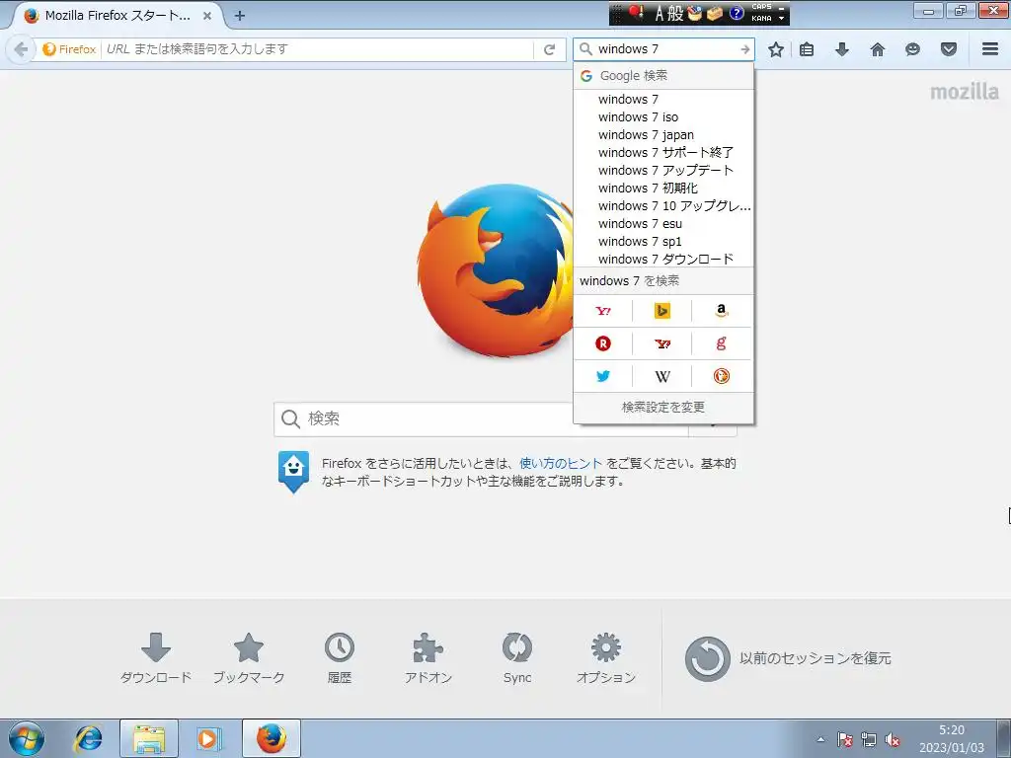Image resolution: width=1011 pixels, height=758 pixels.
Task: Go to the home page icon
Action: click(878, 49)
